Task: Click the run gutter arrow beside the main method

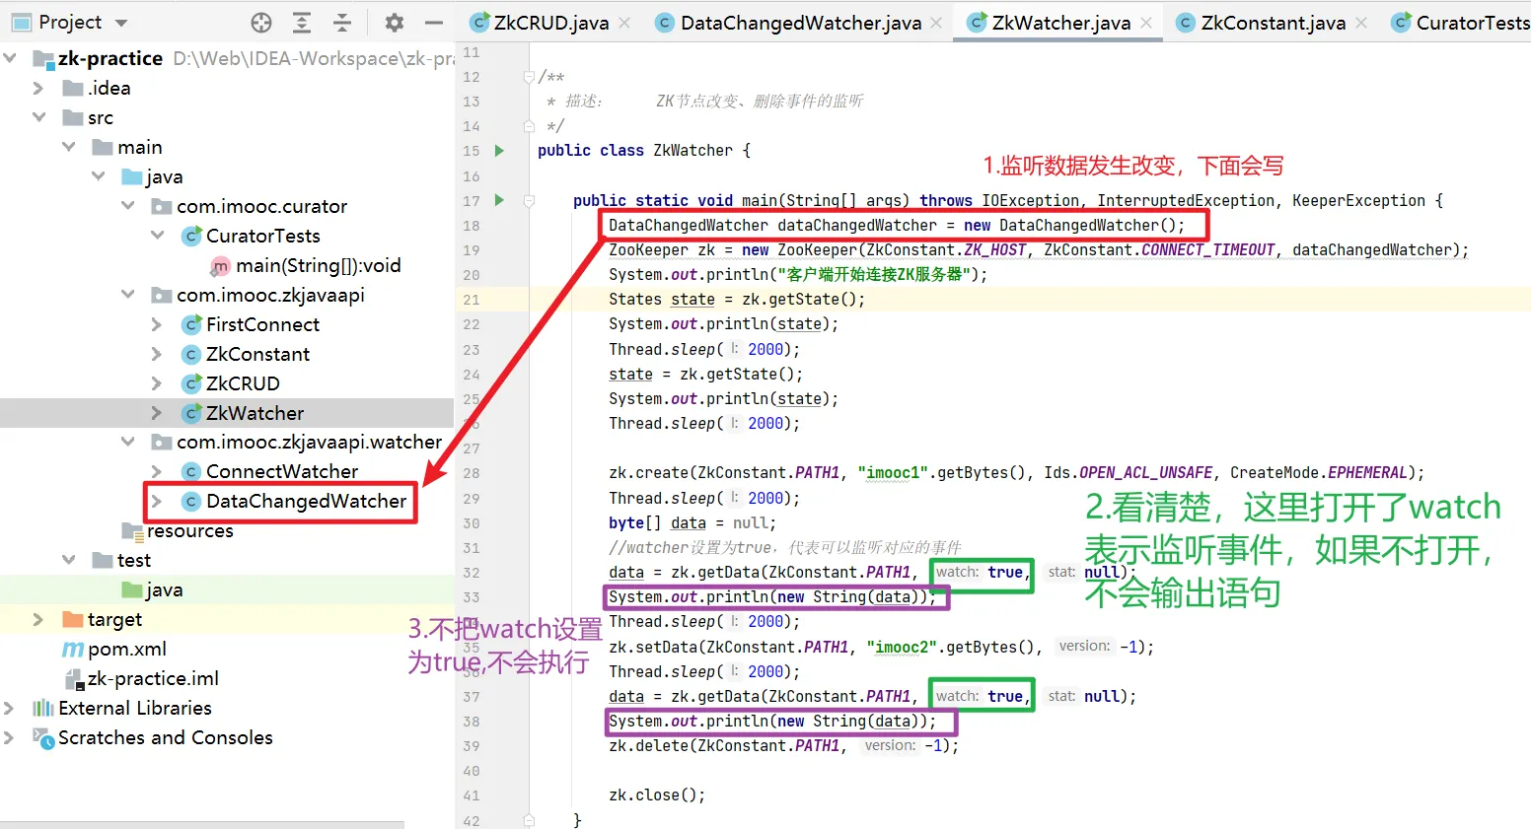Action: pyautogui.click(x=499, y=200)
